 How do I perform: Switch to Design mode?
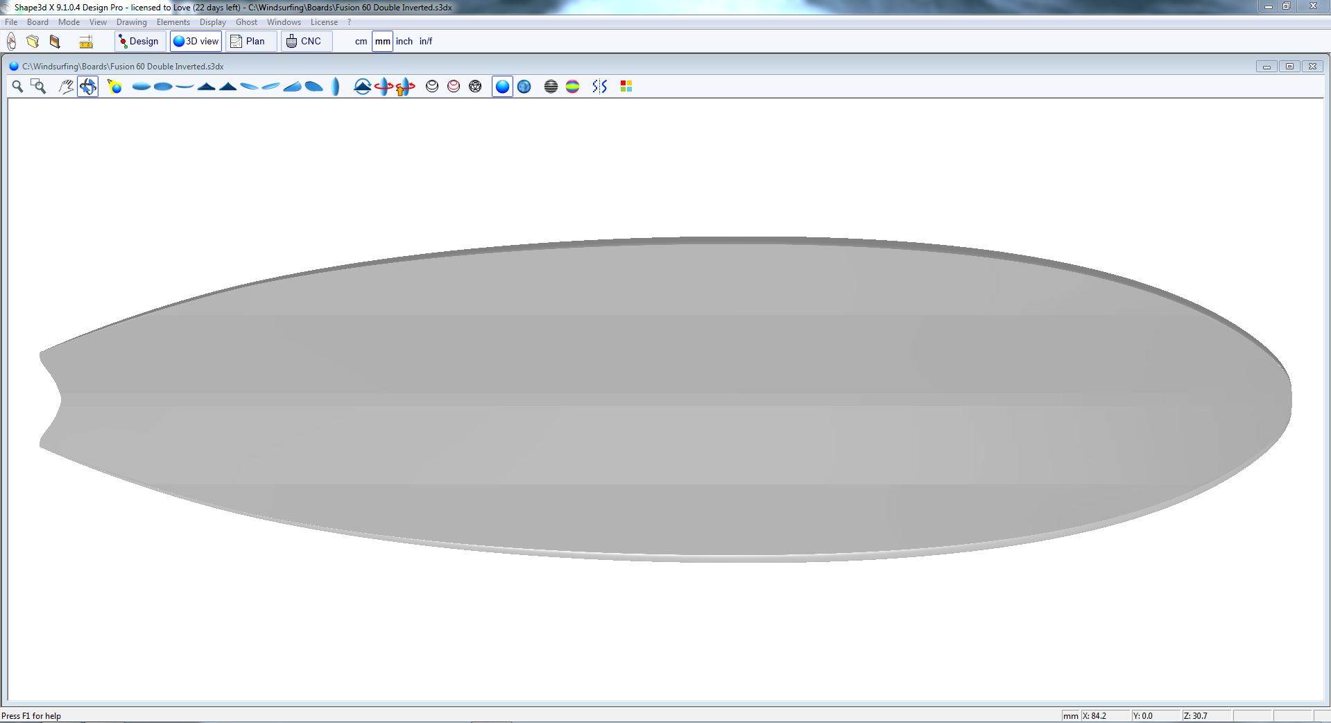(139, 41)
